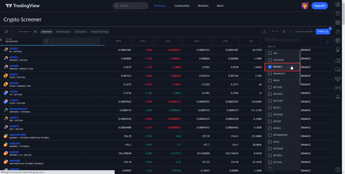Viewport: 345px width, 174px height.
Task: Open the news panel sidebar icon
Action: pyautogui.click(x=338, y=23)
